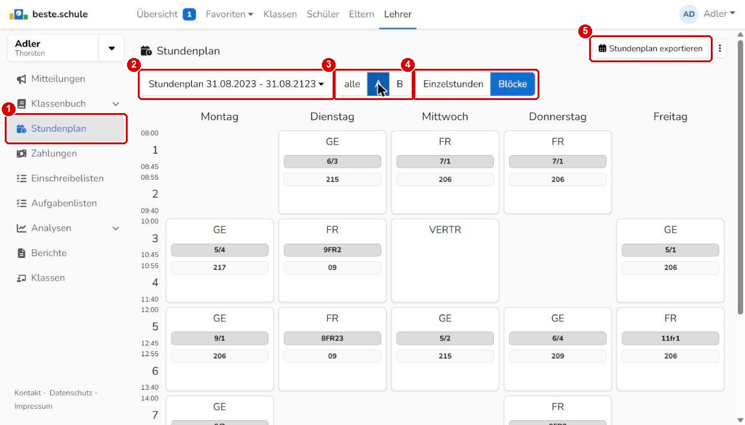
Task: Open the VERTR lesson card on Mittwoch
Action: tap(445, 260)
